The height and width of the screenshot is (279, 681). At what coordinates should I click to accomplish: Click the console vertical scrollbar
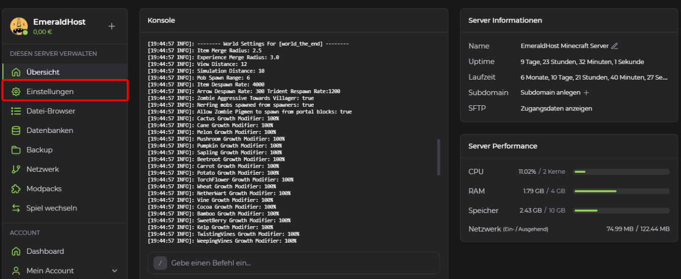438,157
